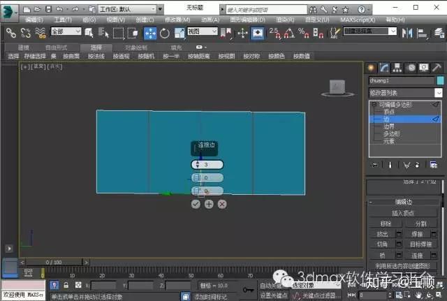This screenshot has width=447, height=301.
Task: Open settings box beside 挤出
Action: click(x=399, y=234)
